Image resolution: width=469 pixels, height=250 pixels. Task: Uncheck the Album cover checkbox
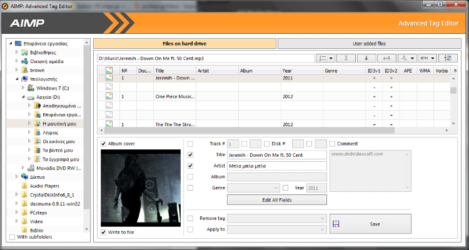(x=103, y=144)
